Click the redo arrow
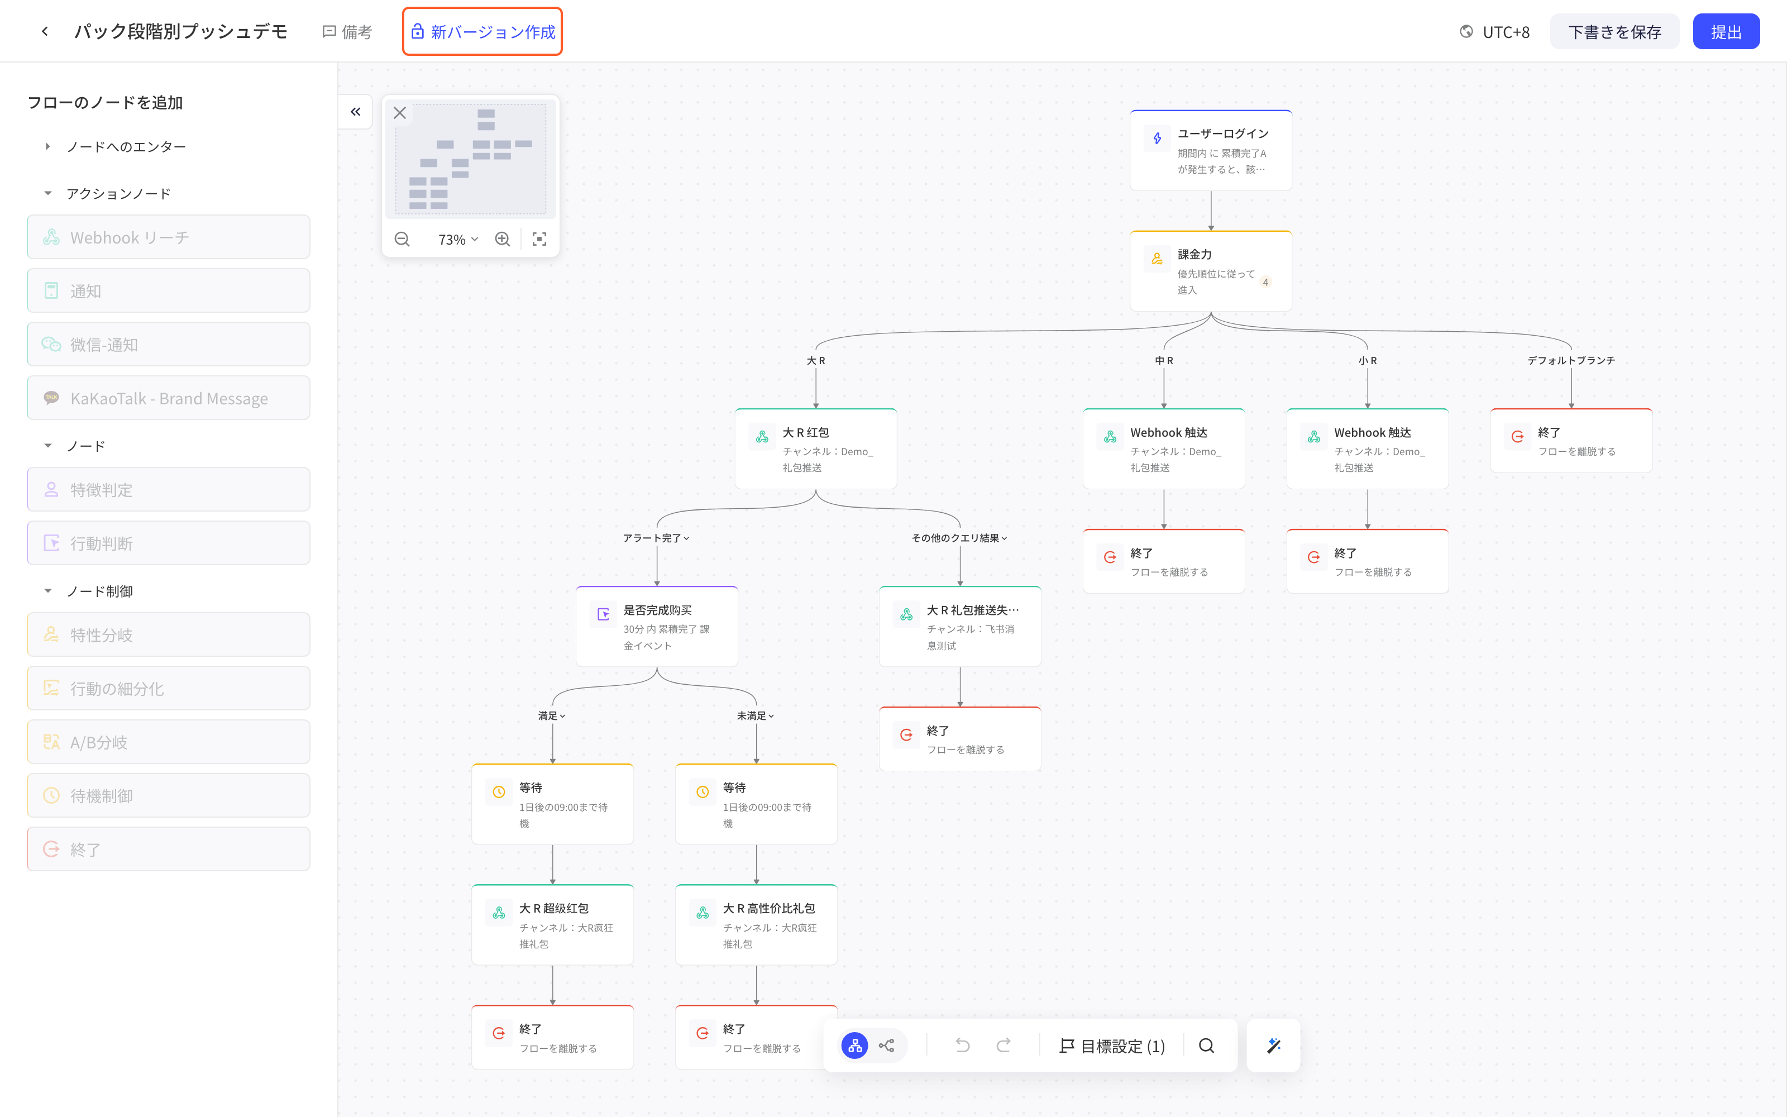This screenshot has width=1787, height=1117. pos(1003,1046)
